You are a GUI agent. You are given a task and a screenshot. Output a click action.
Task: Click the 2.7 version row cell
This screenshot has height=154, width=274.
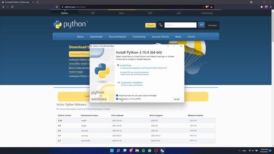tap(60, 141)
